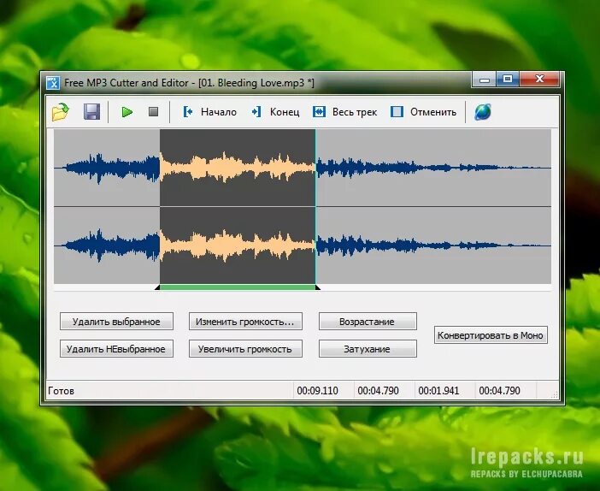This screenshot has height=491, width=600.
Task: Click the Отменить toolbar button
Action: [423, 112]
